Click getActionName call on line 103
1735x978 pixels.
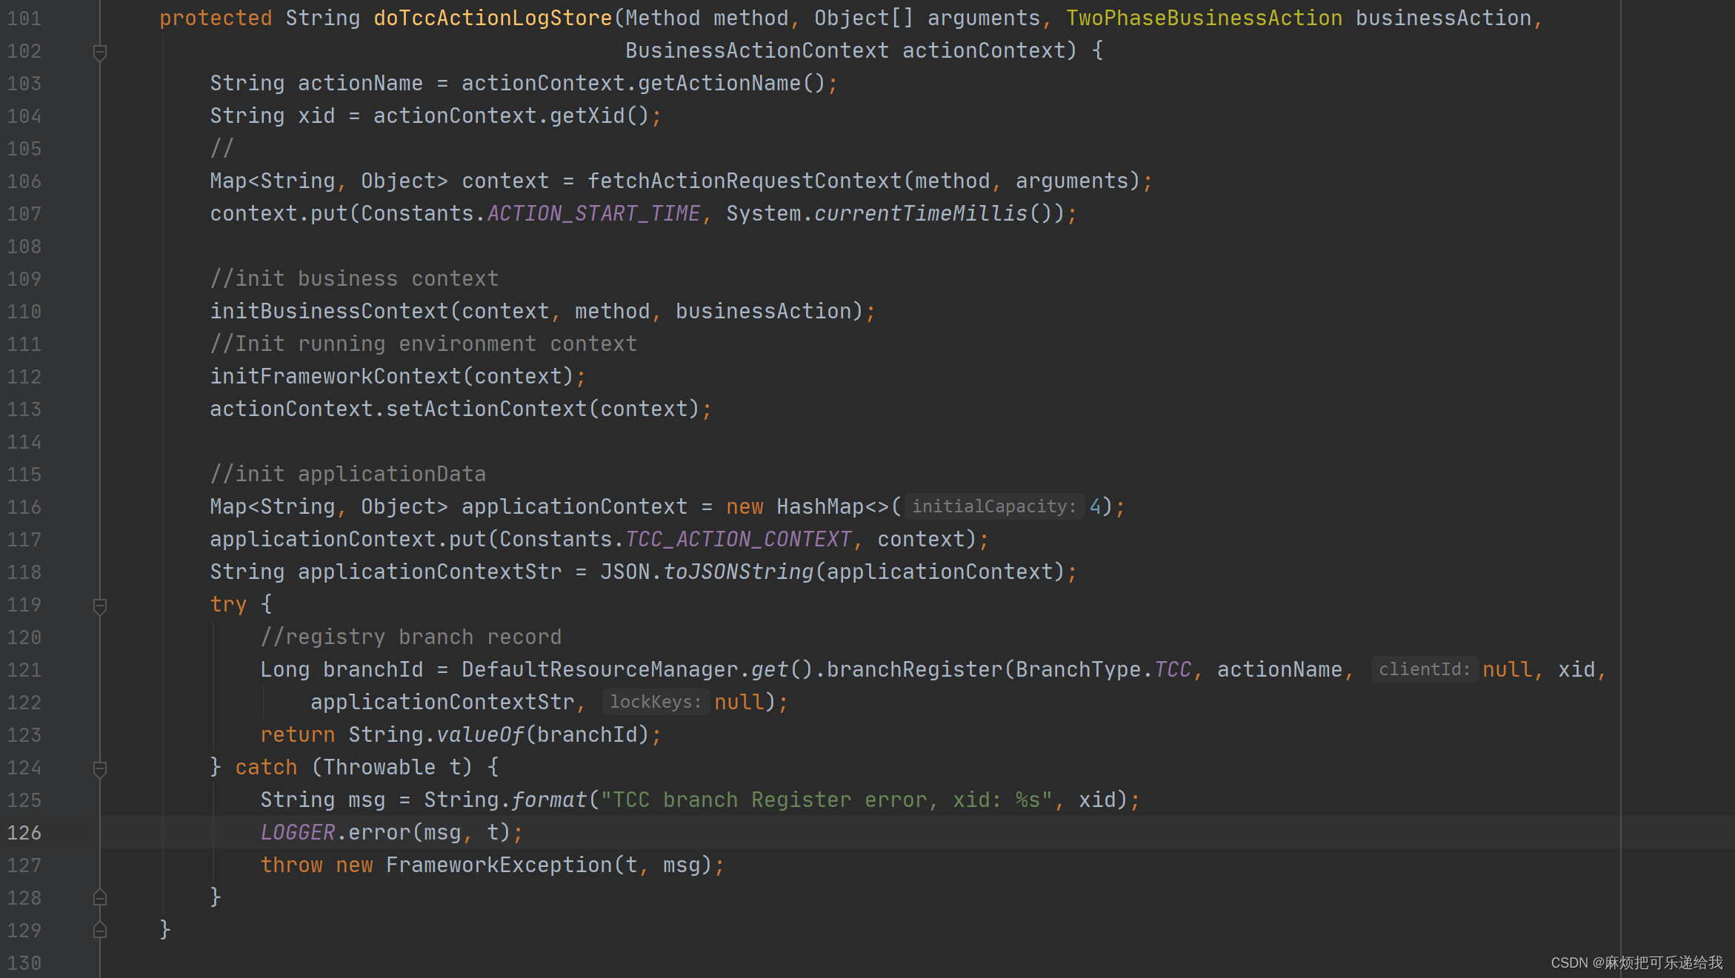[x=719, y=84]
